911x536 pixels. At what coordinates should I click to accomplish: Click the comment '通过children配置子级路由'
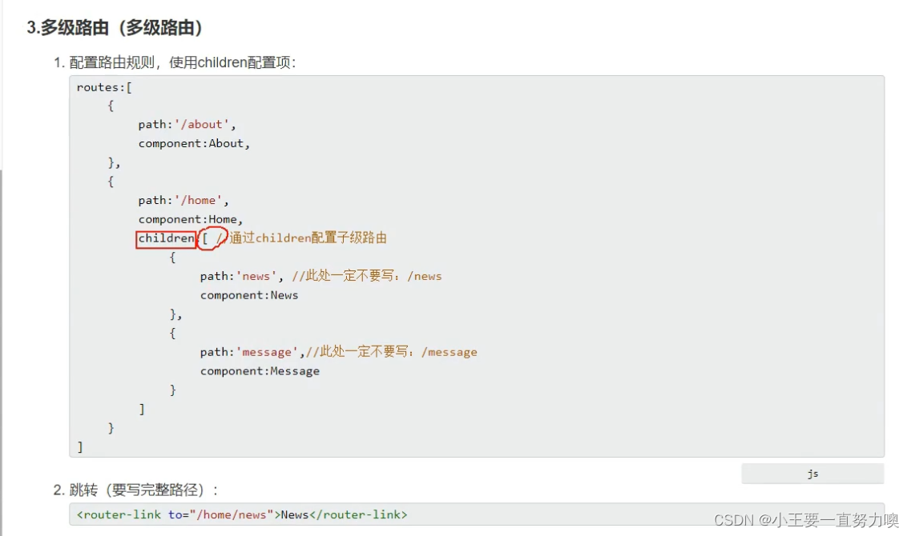click(308, 238)
